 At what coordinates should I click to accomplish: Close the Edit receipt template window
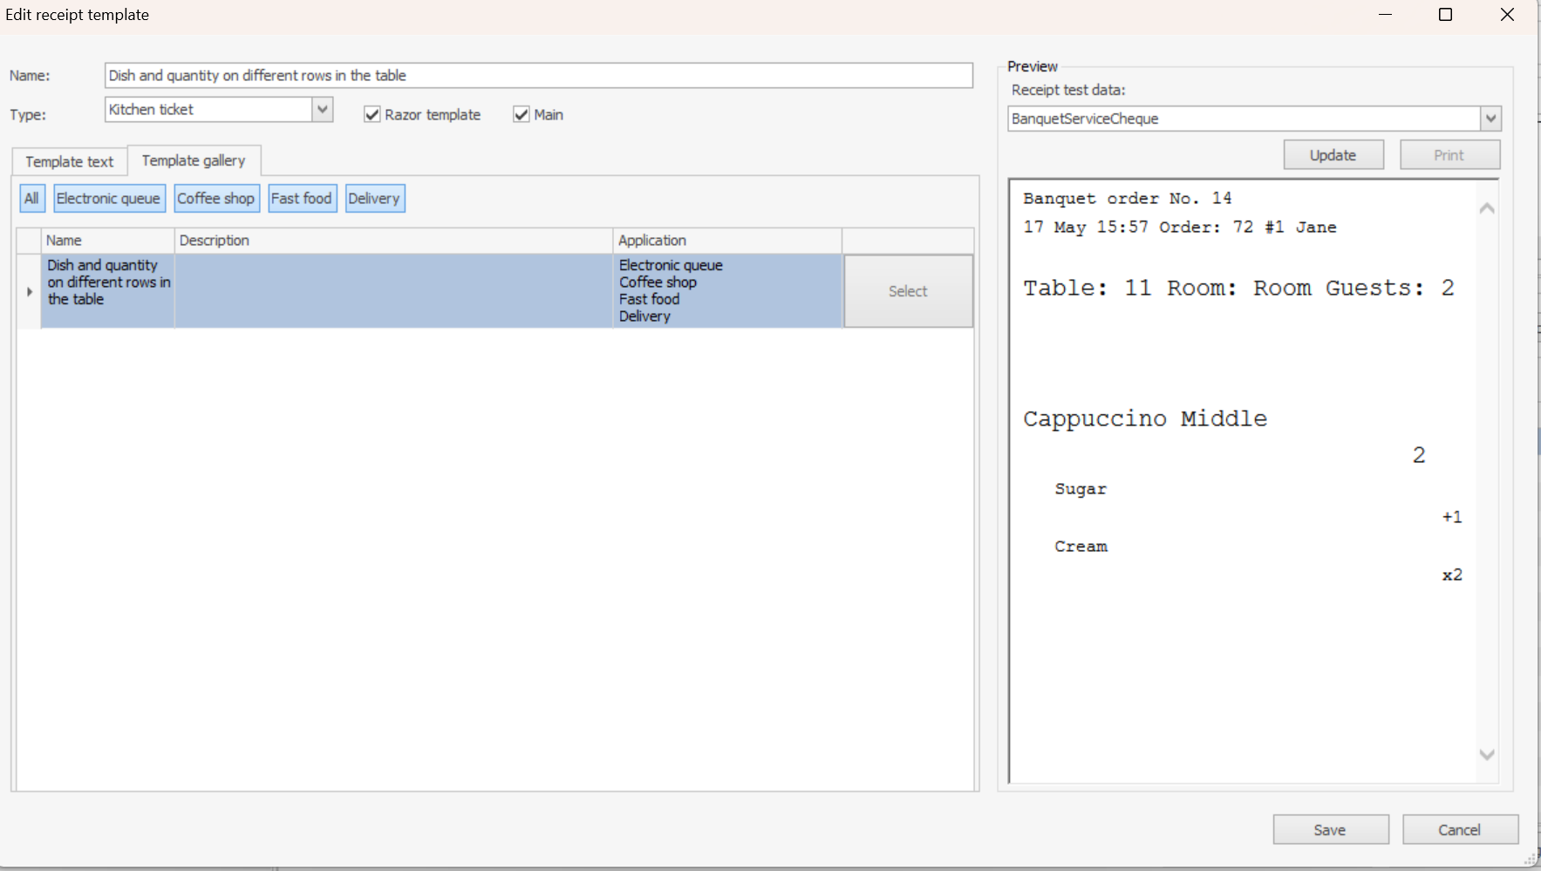click(x=1507, y=15)
